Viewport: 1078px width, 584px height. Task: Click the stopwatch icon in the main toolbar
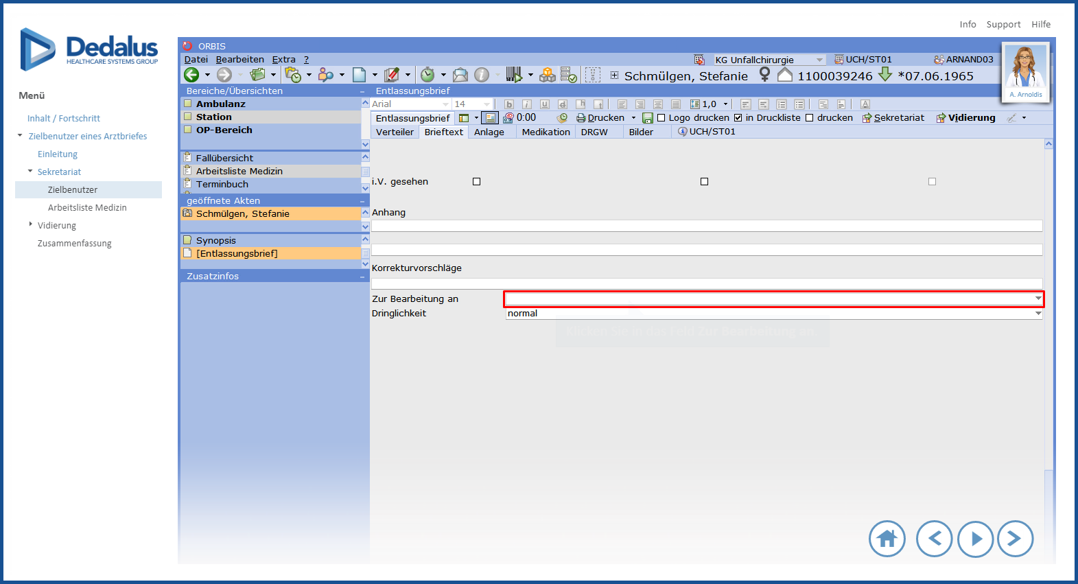tap(427, 75)
